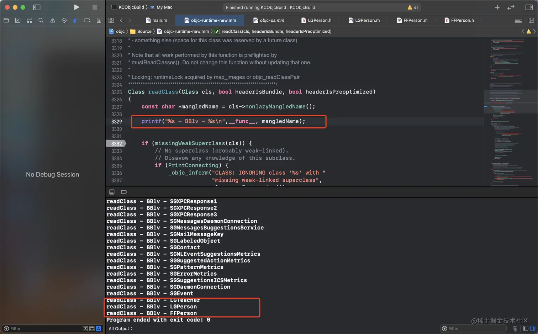Click the Add Editor on Right icon
Image resolution: width=538 pixels, height=334 pixels.
pos(531,20)
